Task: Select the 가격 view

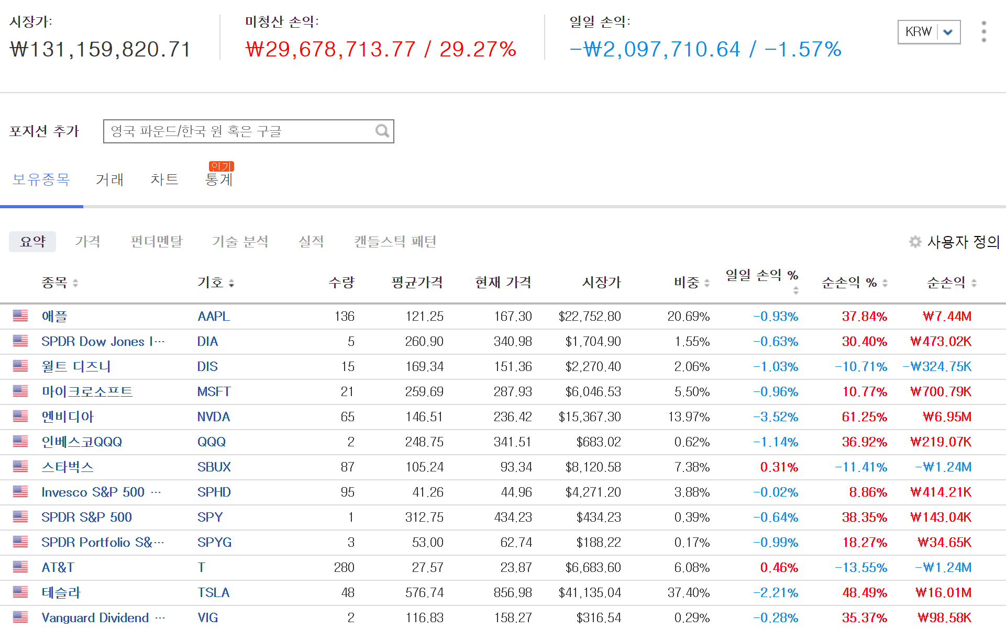Action: 87,242
